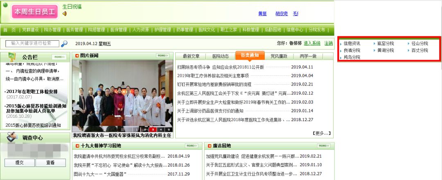This screenshot has height=180, width=442.
Task: Open MORE in the 公告栏 panel
Action: pyautogui.click(x=59, y=56)
